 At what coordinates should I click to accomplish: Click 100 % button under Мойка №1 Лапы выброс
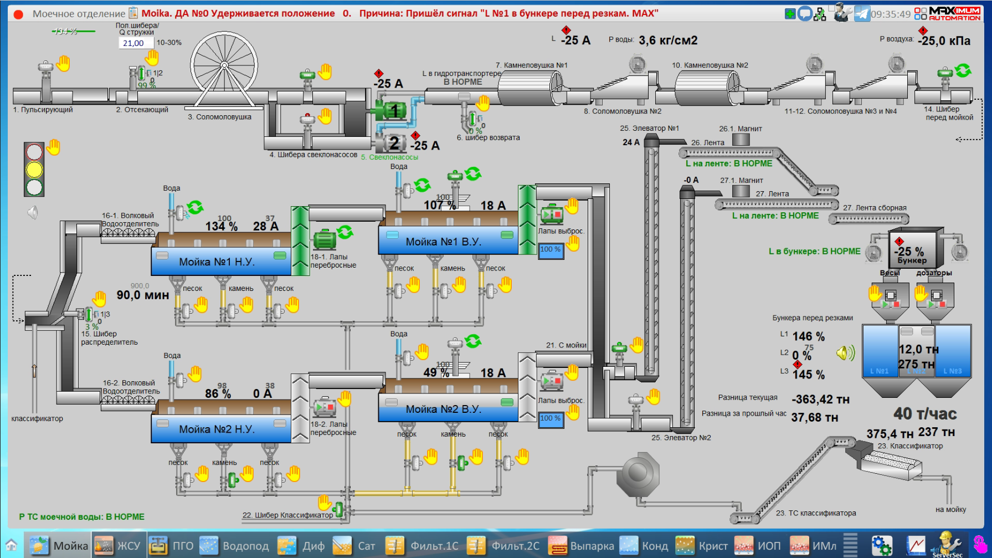(x=551, y=250)
